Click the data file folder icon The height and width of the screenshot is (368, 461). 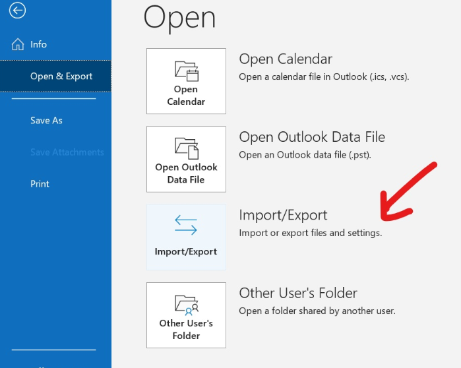click(x=186, y=147)
